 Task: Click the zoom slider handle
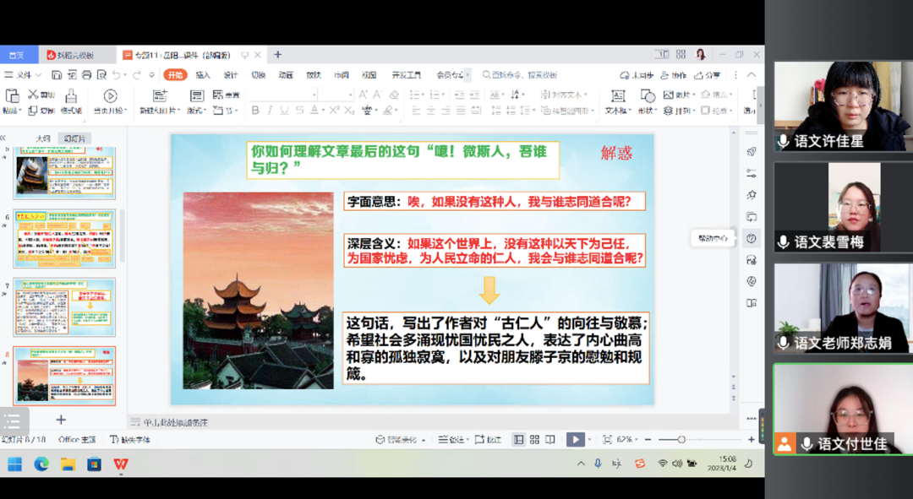click(x=681, y=440)
